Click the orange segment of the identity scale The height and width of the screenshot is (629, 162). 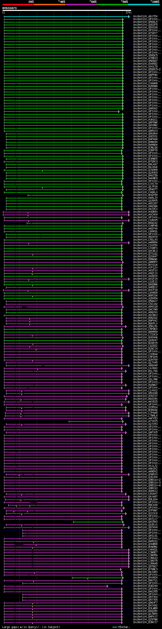(49, 5)
